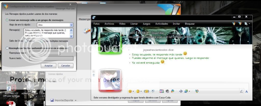
Task: Click the Importar/Exportar floppy disk icon
Action: coord(52,100)
